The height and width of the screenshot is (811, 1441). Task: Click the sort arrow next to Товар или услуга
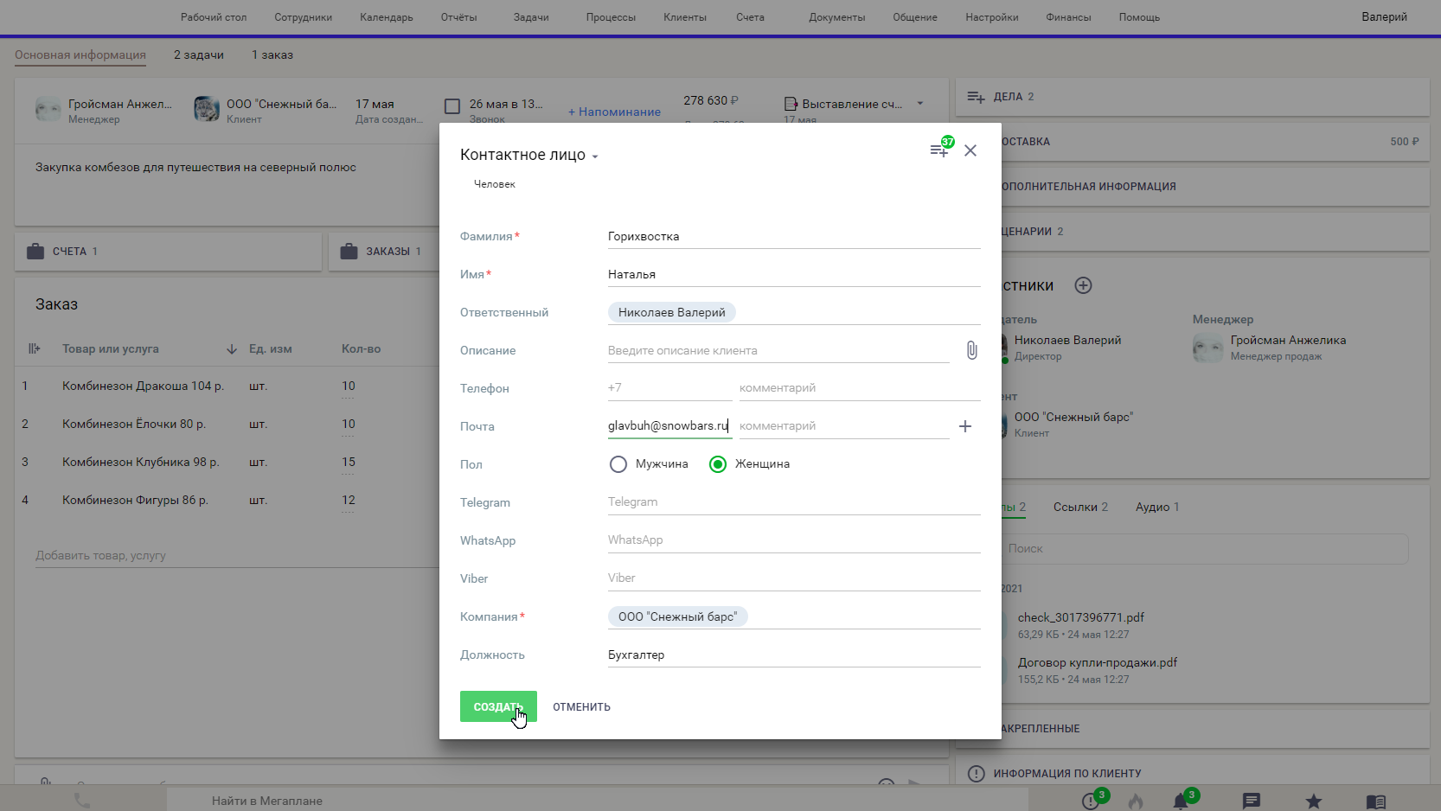(232, 349)
